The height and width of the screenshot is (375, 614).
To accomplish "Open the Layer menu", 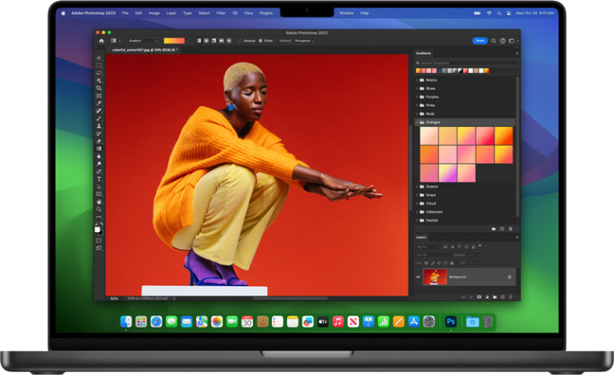I will [171, 13].
